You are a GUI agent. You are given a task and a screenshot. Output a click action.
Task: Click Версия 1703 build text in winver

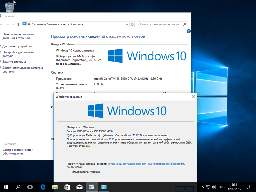click(x=90, y=131)
